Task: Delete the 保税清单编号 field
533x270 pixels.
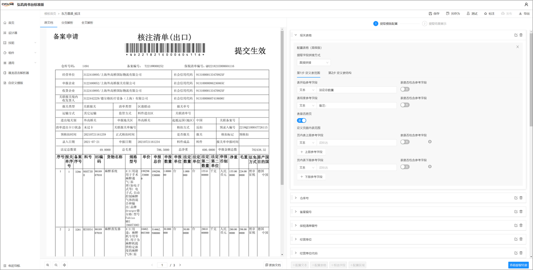Action: click(x=521, y=226)
